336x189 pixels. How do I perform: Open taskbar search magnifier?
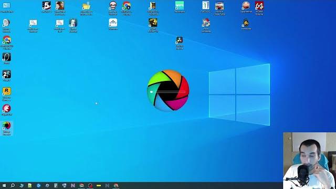tap(13, 185)
